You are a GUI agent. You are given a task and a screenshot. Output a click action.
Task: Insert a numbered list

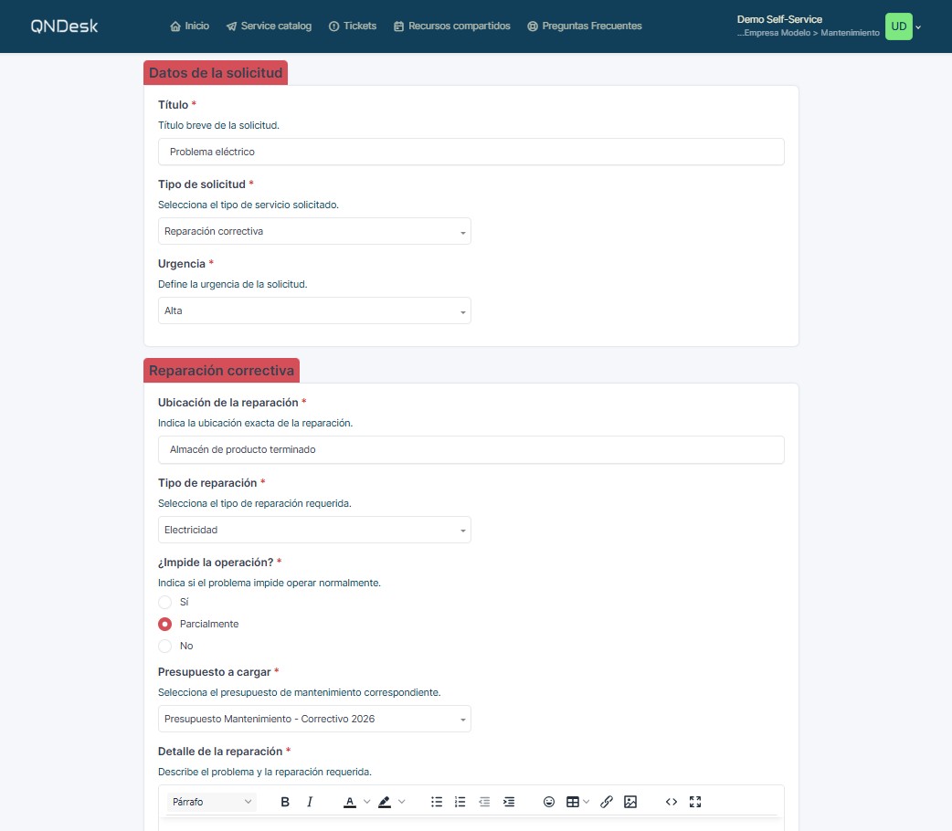click(460, 802)
